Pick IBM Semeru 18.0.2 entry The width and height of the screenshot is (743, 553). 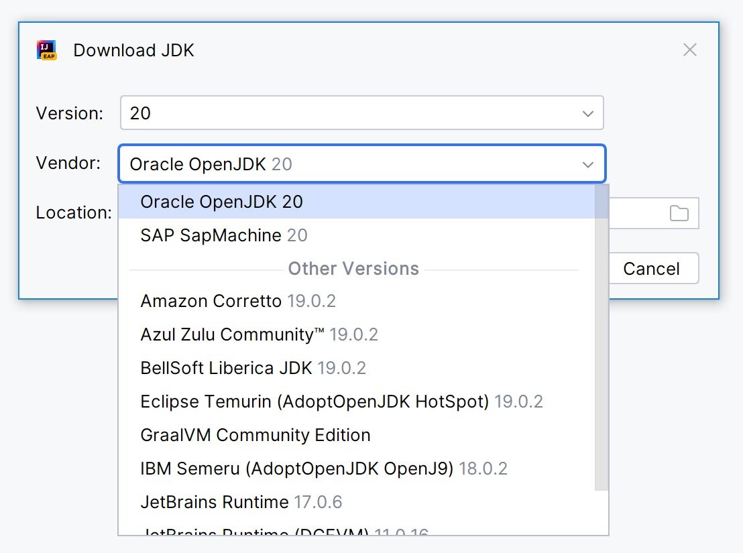tap(357, 469)
